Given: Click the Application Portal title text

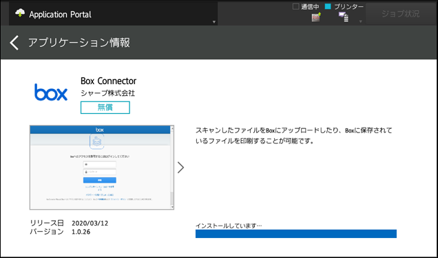Looking at the screenshot, I should click(60, 14).
